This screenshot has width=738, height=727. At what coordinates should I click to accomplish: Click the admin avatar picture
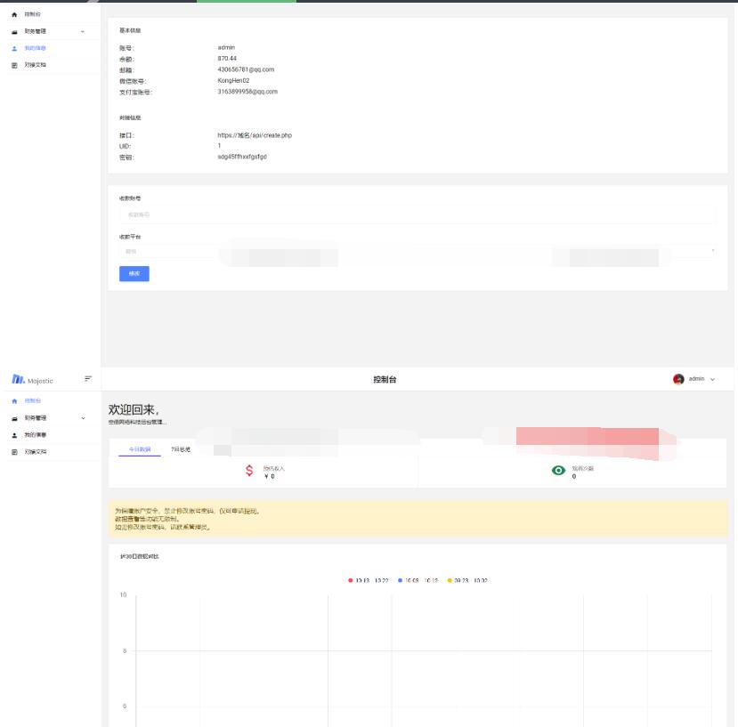pyautogui.click(x=679, y=379)
